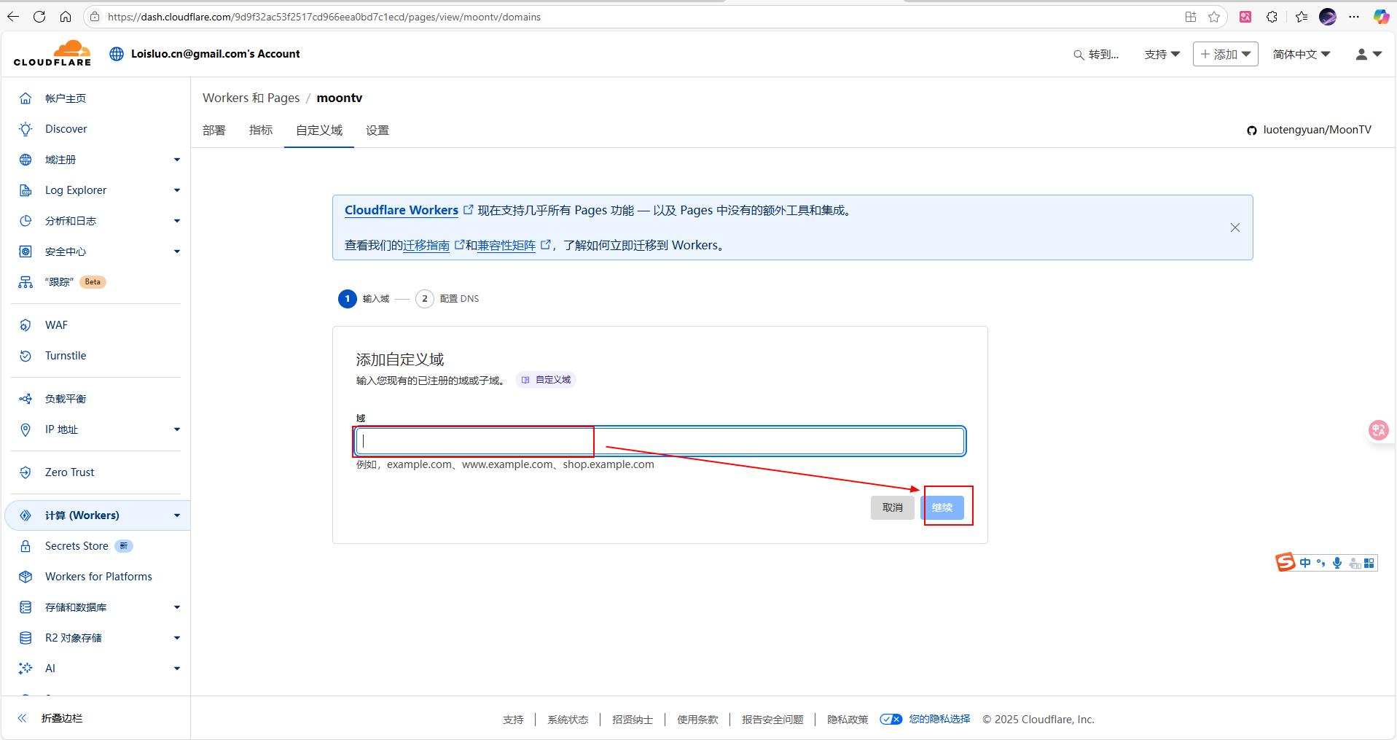Select the 自定义域 tab
This screenshot has width=1397, height=740.
pyautogui.click(x=319, y=131)
